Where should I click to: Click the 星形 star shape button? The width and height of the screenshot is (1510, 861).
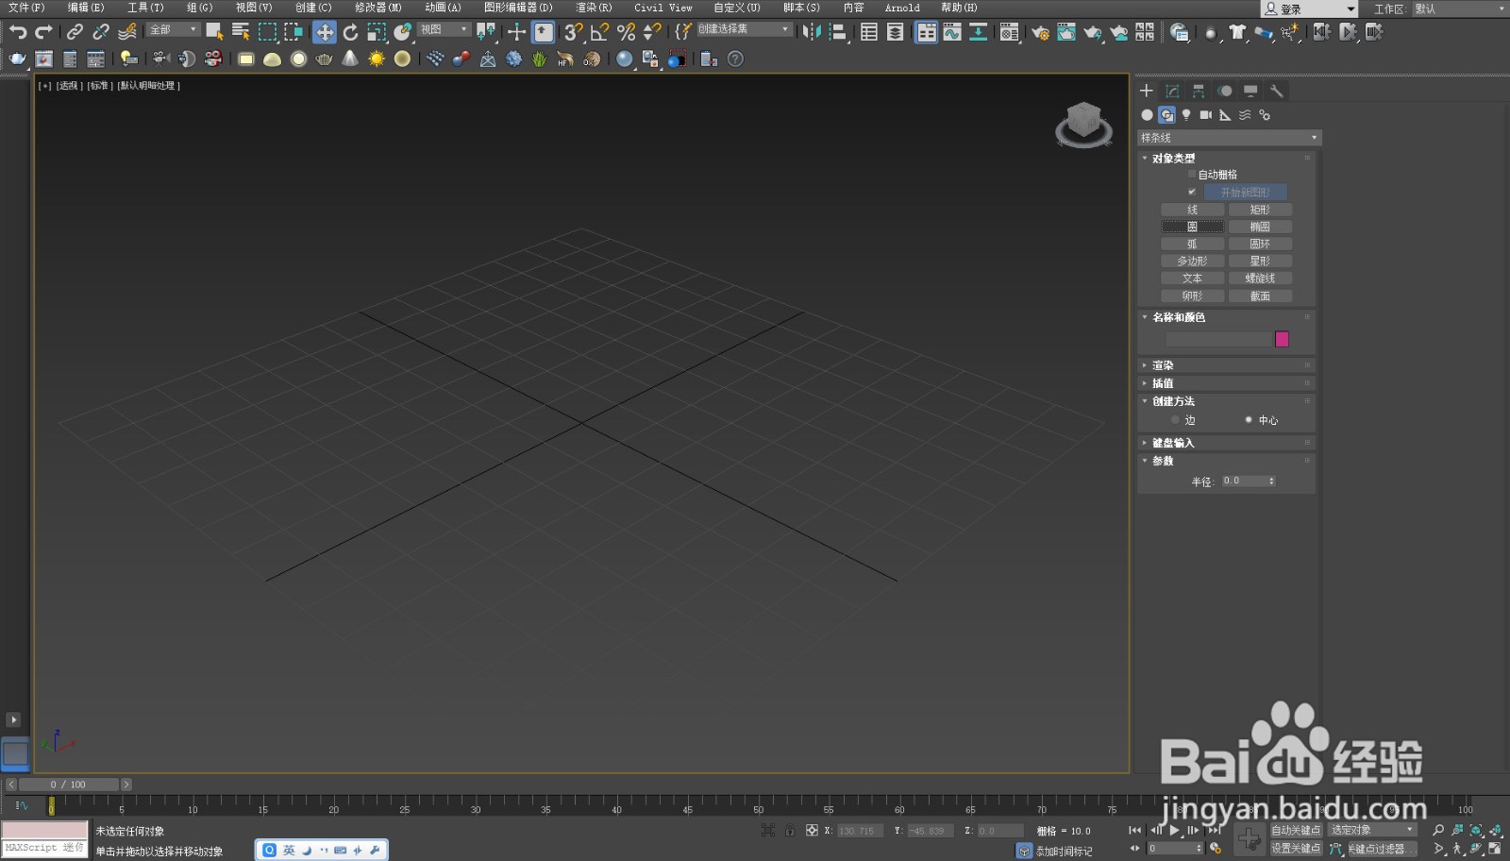point(1260,261)
